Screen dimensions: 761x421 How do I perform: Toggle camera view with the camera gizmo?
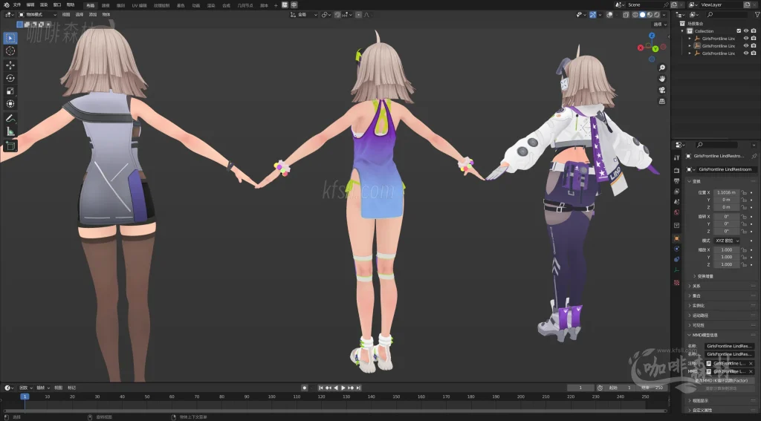tap(661, 90)
